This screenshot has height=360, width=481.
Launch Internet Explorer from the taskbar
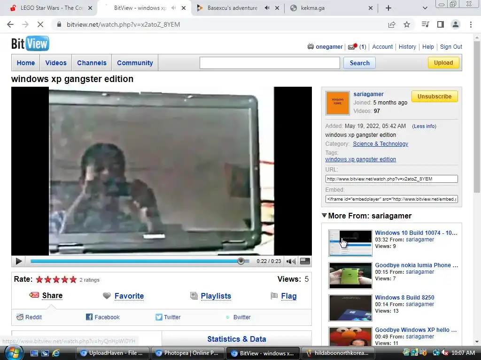(56, 353)
